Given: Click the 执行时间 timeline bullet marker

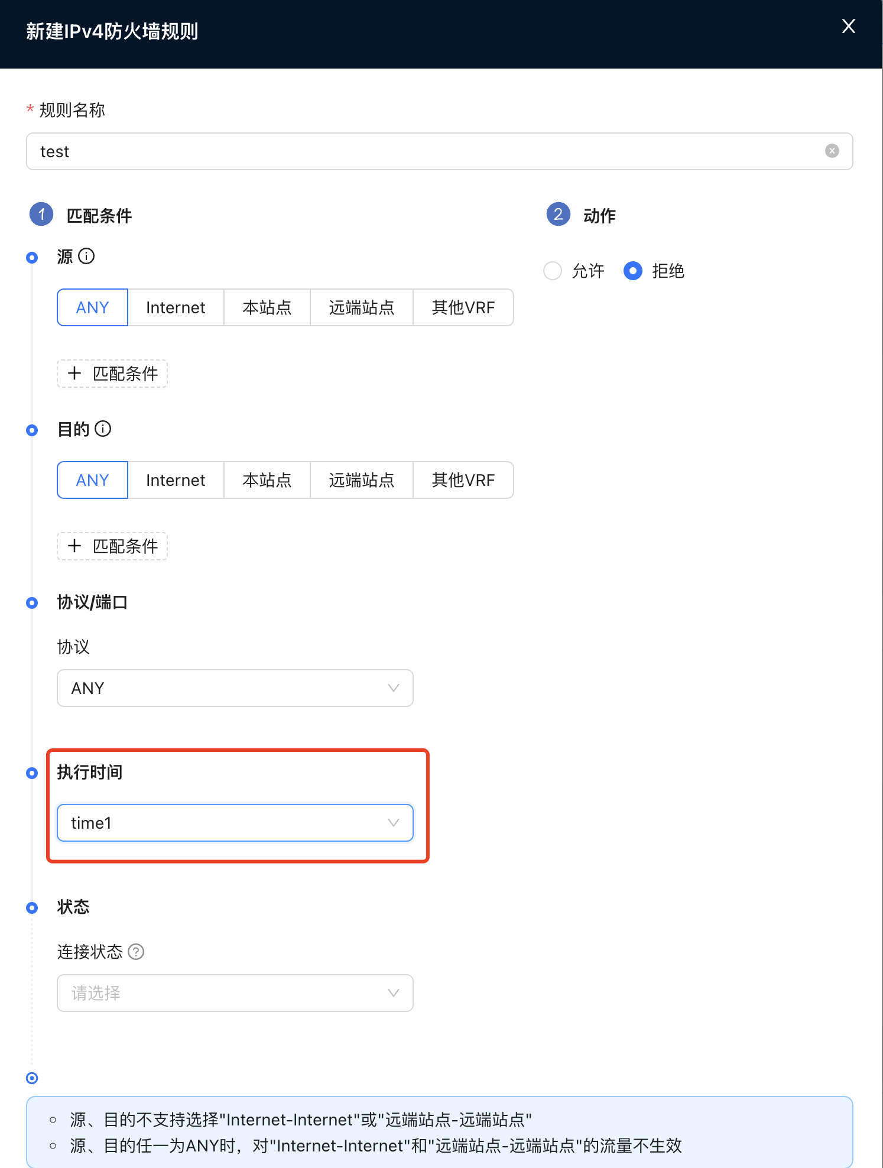Looking at the screenshot, I should pos(32,773).
